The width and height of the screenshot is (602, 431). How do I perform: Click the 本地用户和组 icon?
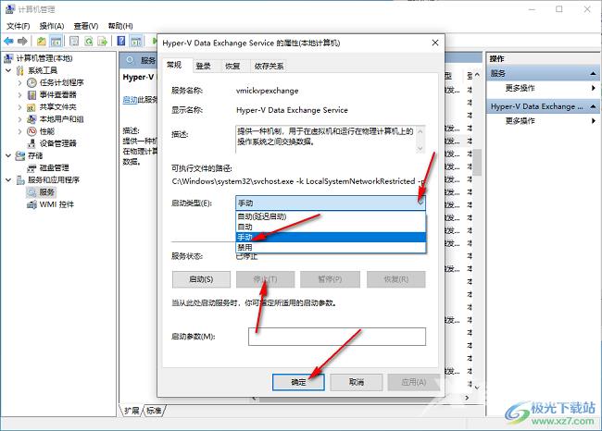31,119
